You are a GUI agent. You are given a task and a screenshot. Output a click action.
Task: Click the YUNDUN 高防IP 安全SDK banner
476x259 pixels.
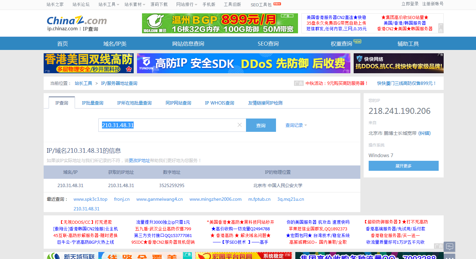click(244, 63)
